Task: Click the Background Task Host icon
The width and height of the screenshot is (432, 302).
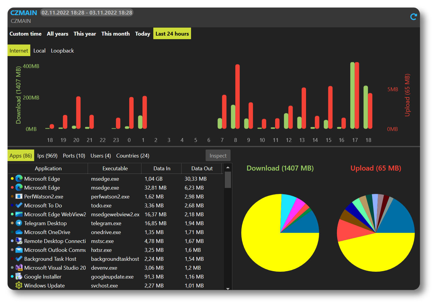Action: 19,259
